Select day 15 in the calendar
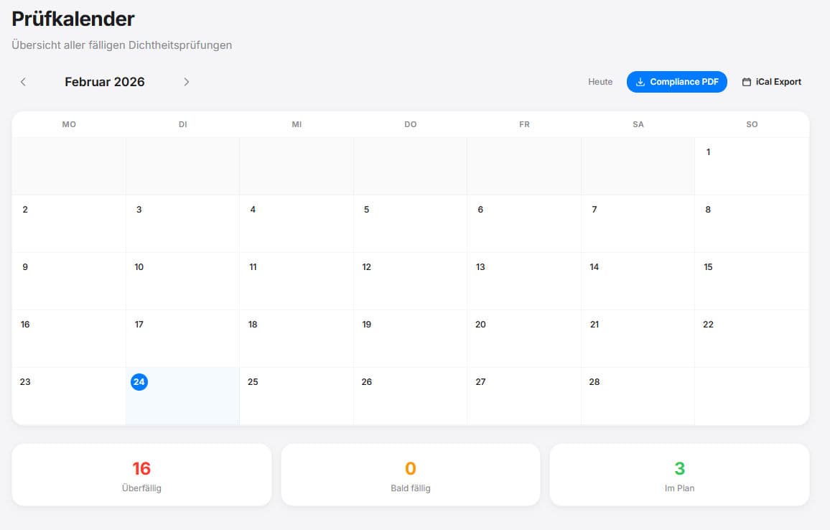This screenshot has height=530, width=830. [752, 281]
